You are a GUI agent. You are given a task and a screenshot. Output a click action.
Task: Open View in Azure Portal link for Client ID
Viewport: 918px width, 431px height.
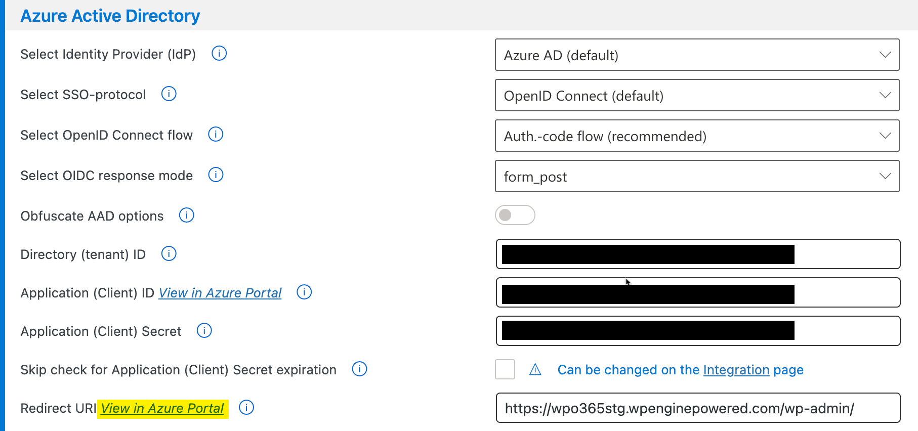[x=220, y=293]
